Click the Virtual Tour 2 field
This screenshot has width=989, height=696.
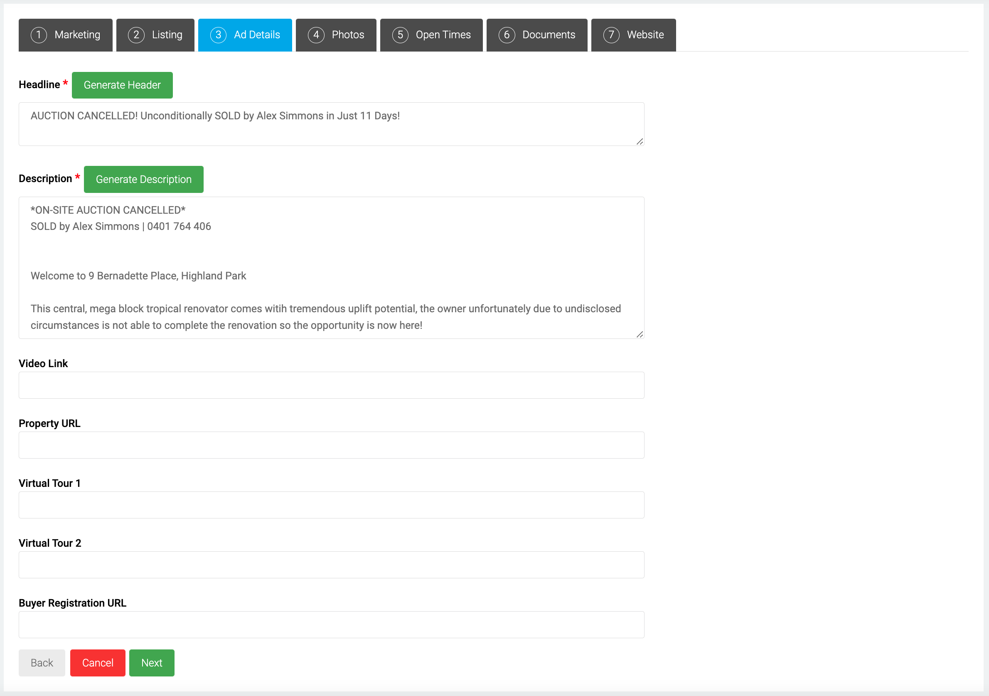point(331,565)
